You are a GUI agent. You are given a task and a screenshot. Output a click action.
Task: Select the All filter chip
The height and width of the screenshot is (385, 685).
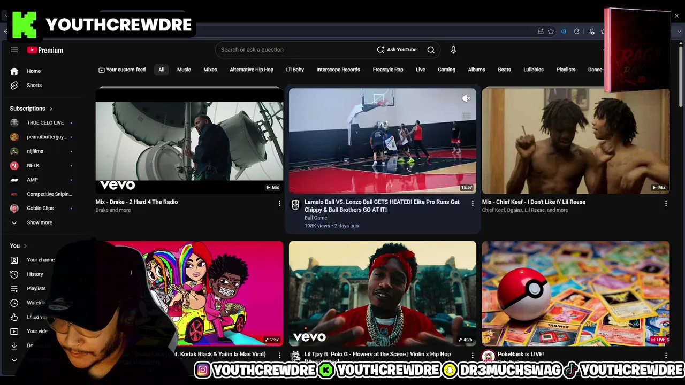click(x=161, y=70)
